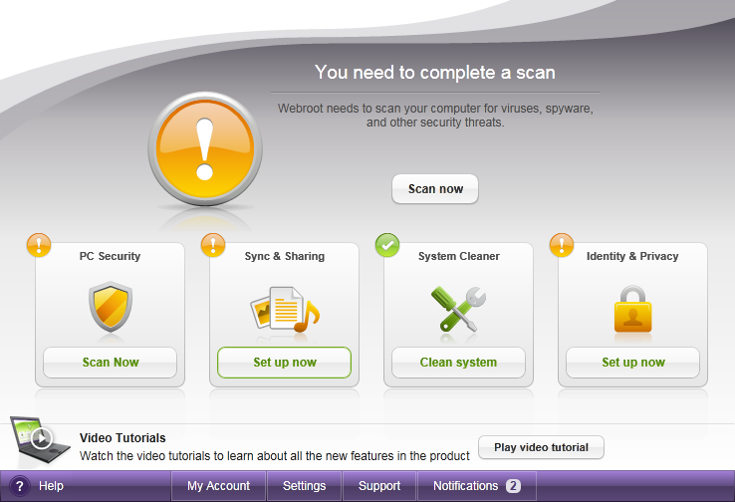The height and width of the screenshot is (502, 735).
Task: Set up Identity & Privacy now
Action: (x=632, y=363)
